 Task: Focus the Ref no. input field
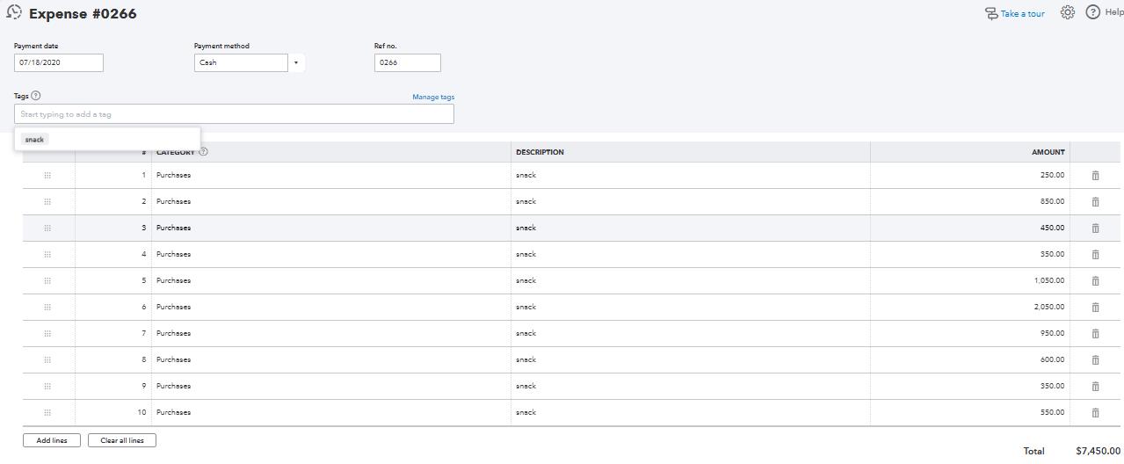tap(407, 63)
